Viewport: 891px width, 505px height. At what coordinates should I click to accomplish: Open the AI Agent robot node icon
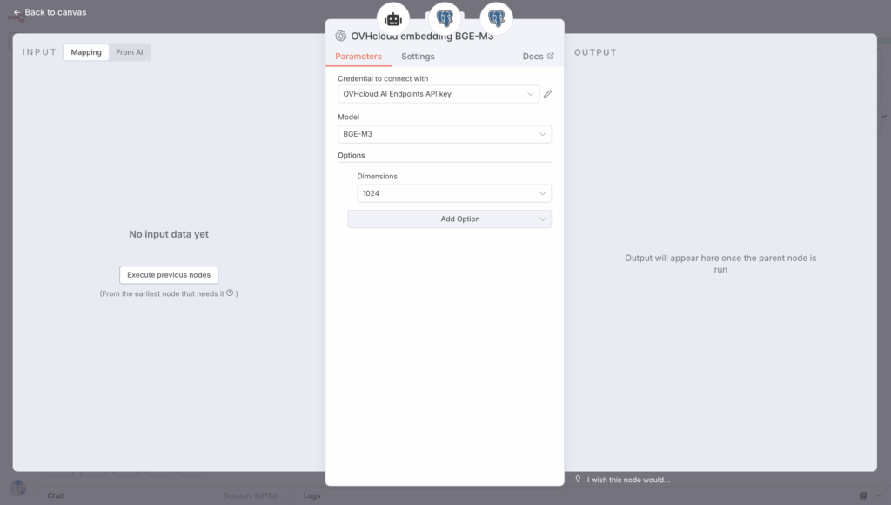(393, 18)
